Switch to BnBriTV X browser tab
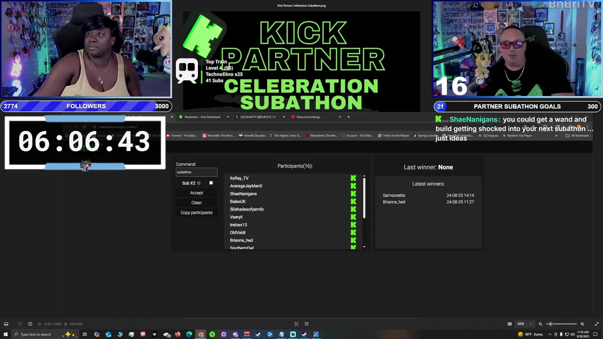The width and height of the screenshot is (603, 339). [x=257, y=117]
